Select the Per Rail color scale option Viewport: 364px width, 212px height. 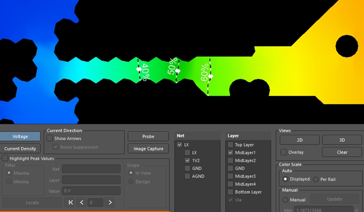point(316,179)
